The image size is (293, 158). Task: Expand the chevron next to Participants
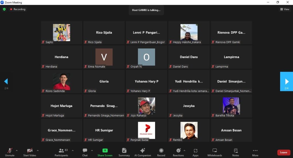[x=73, y=151]
